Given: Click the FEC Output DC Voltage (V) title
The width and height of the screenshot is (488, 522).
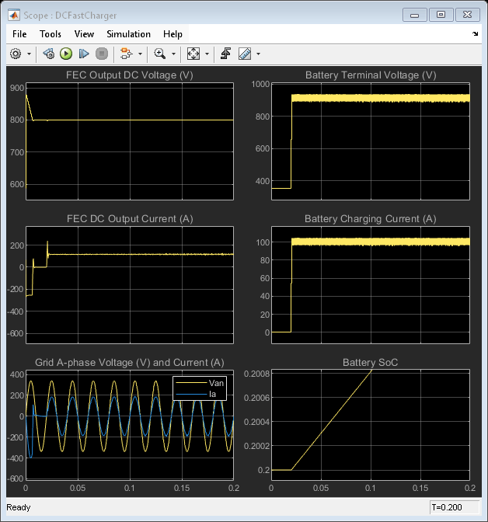Looking at the screenshot, I should (x=130, y=75).
